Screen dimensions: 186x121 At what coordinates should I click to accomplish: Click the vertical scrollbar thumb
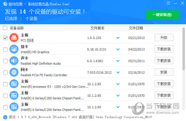tap(184, 49)
